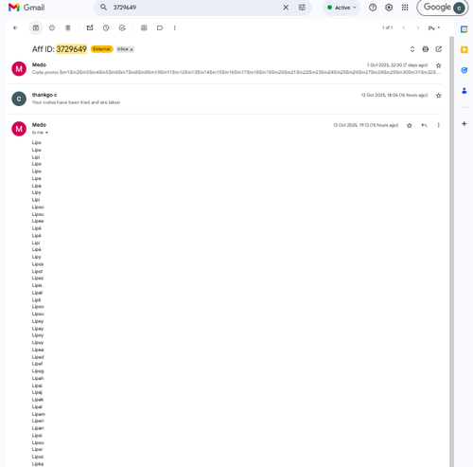
Task: Print the whole conversation
Action: 426,49
